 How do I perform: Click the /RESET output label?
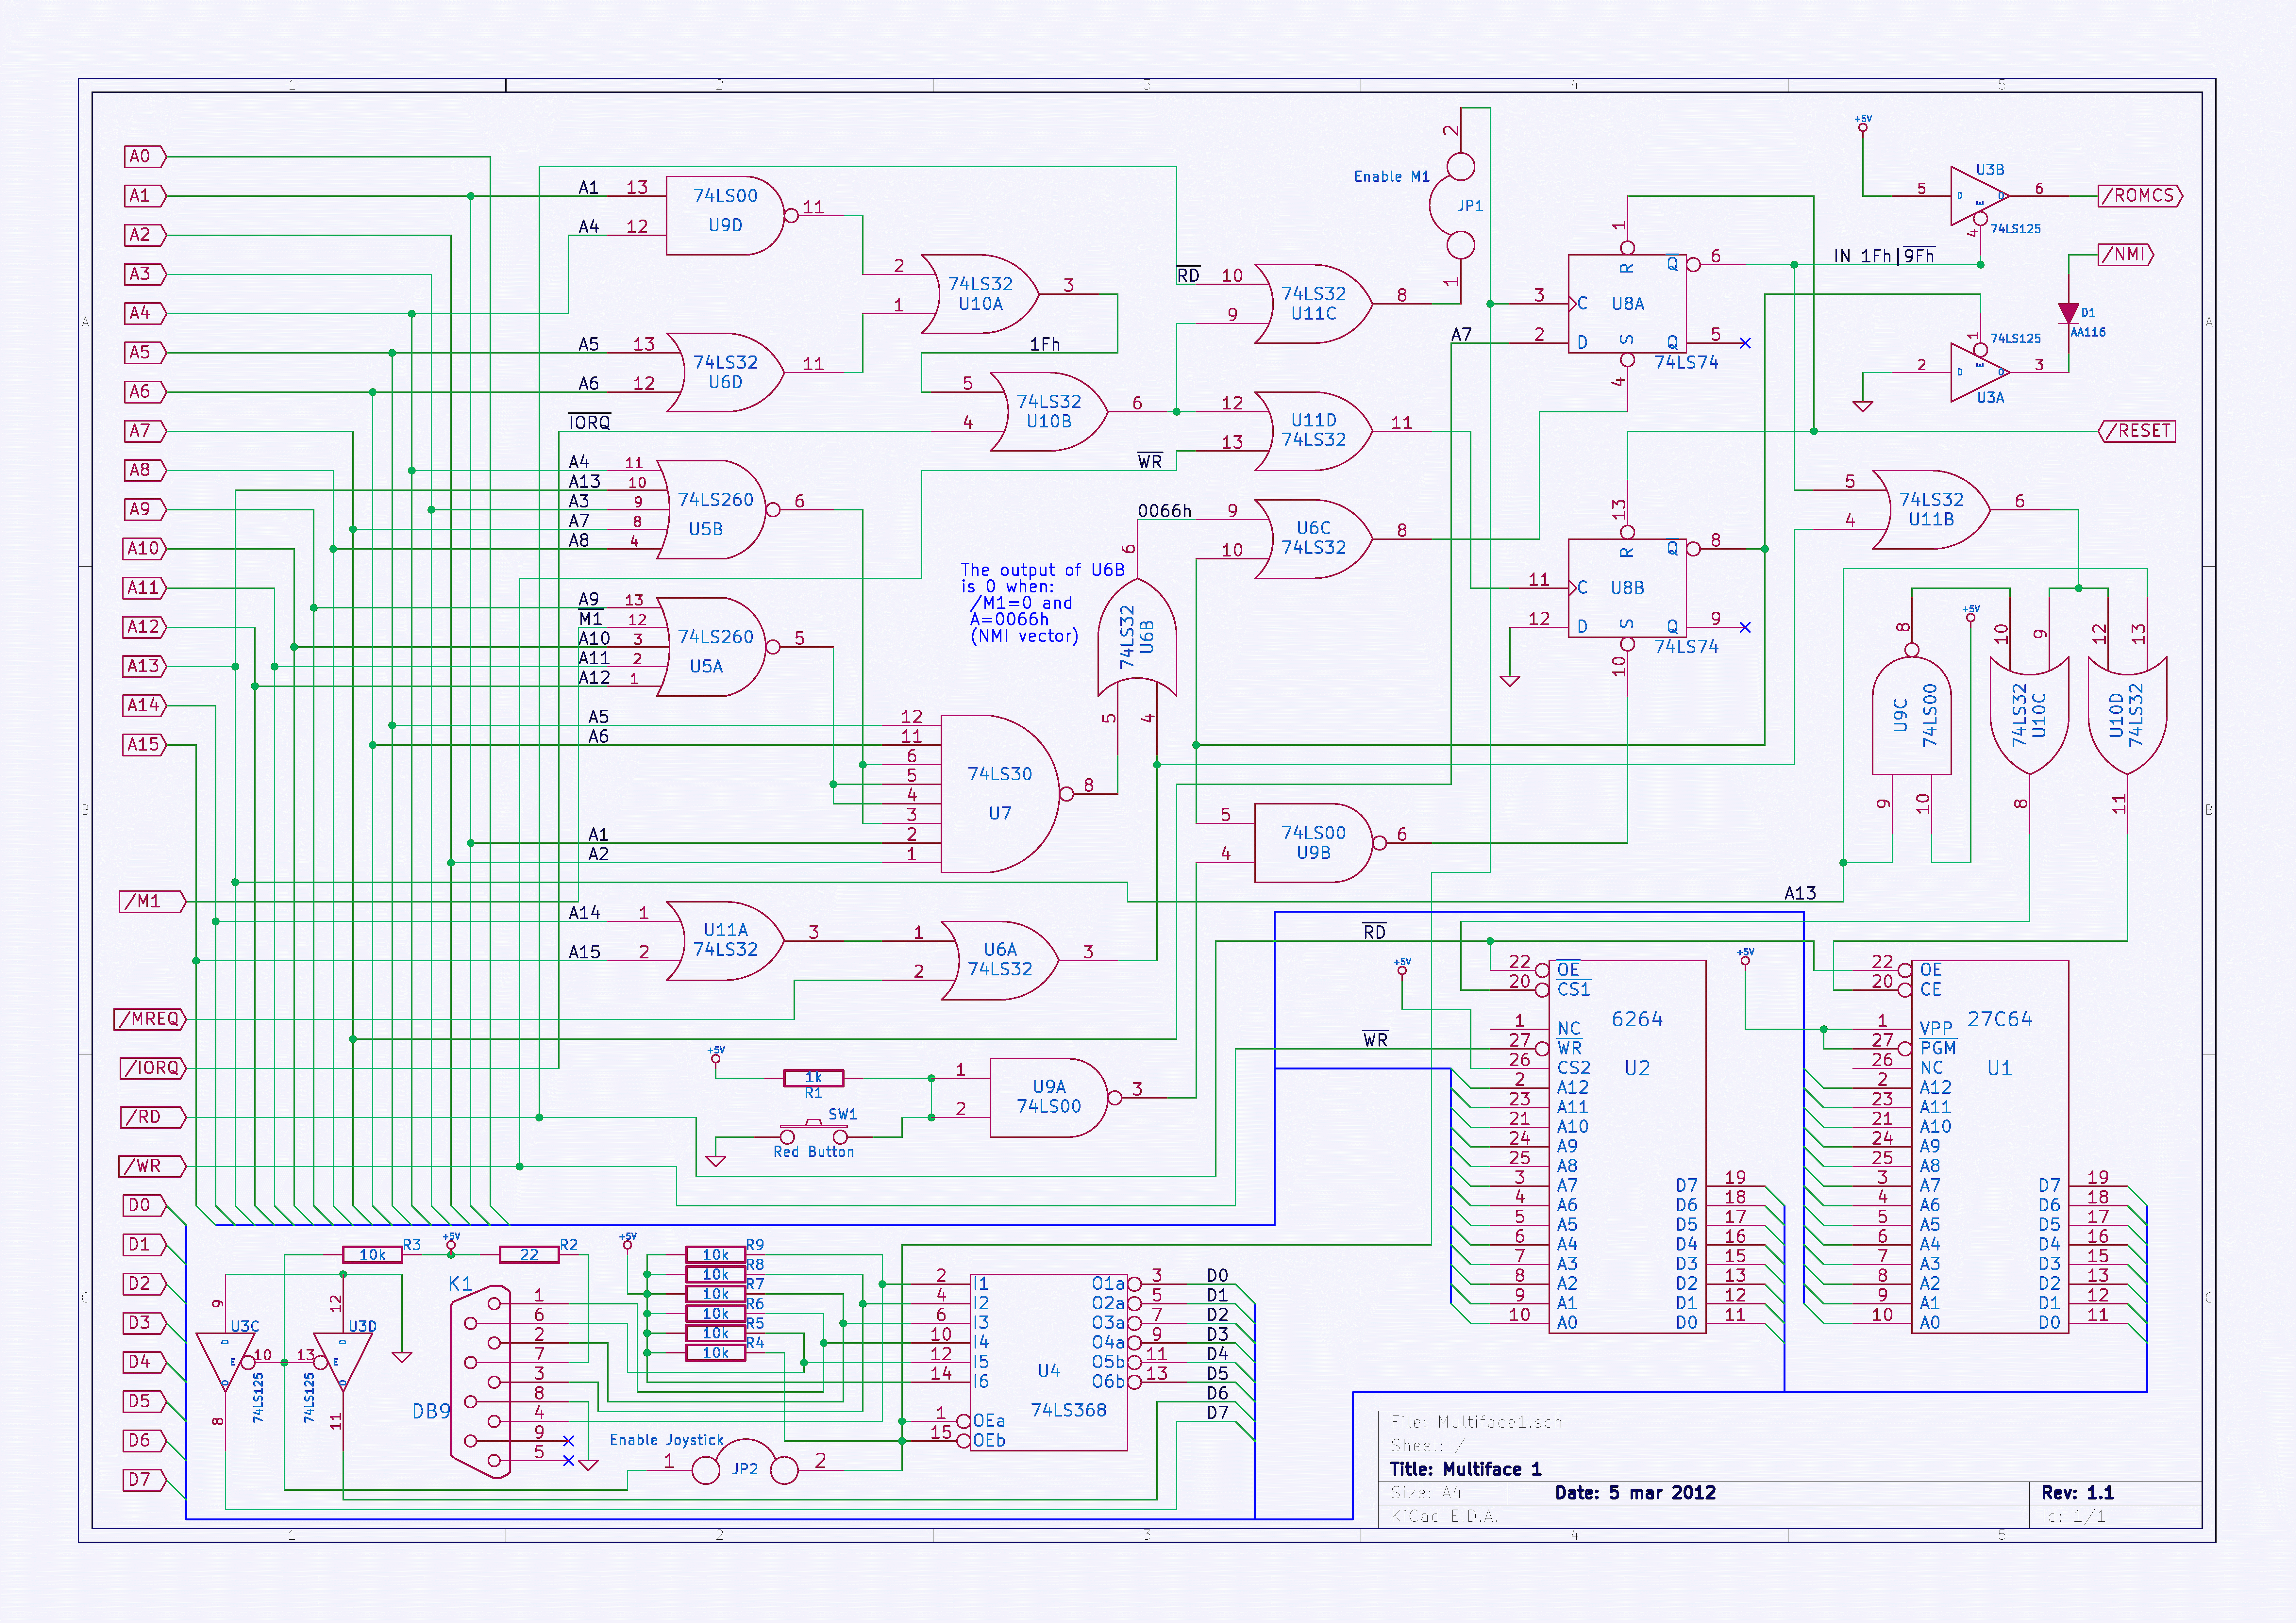click(x=2137, y=431)
